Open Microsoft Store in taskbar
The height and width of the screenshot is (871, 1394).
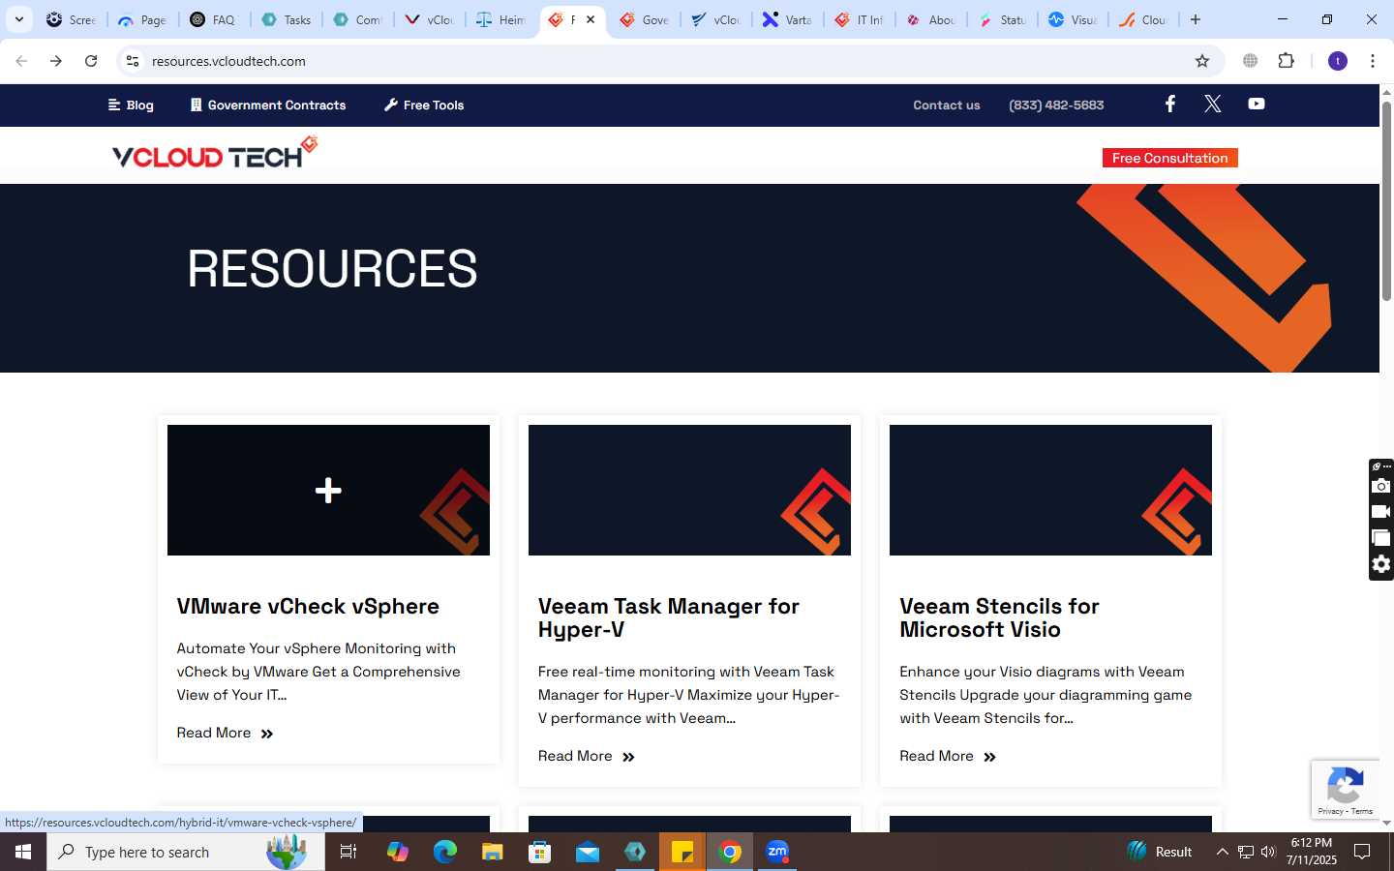click(539, 852)
